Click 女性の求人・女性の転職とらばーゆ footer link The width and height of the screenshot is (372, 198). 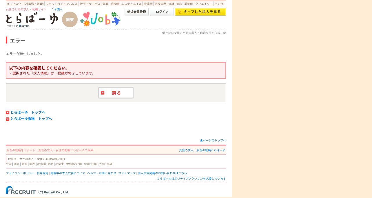pyautogui.click(x=202, y=150)
